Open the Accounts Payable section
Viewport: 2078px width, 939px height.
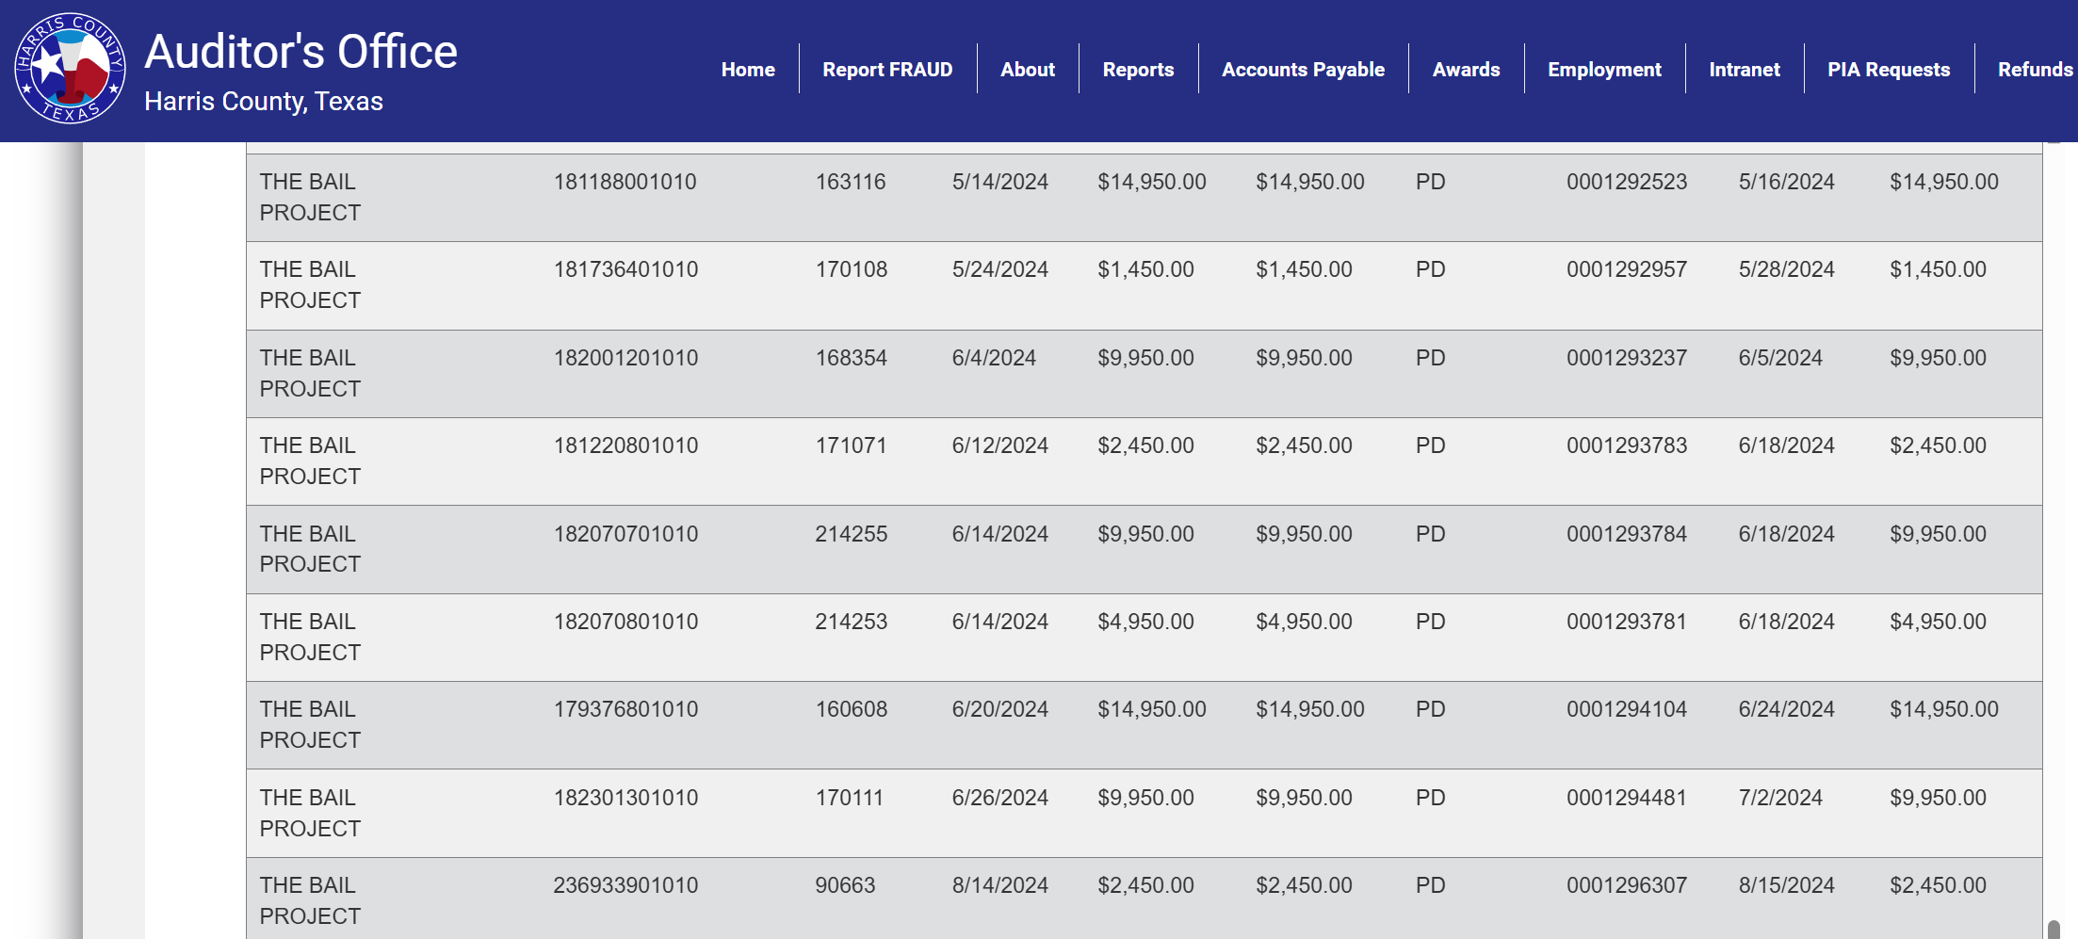pos(1303,69)
